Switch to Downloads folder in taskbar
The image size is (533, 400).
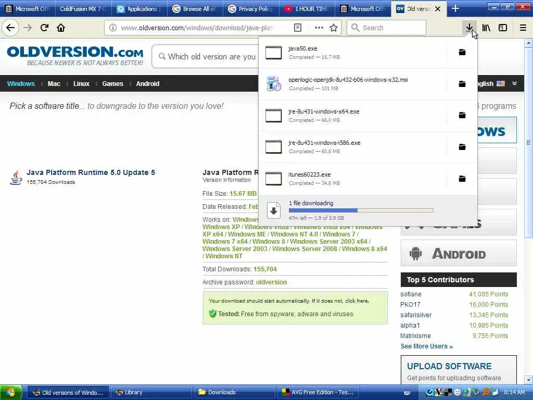235,393
